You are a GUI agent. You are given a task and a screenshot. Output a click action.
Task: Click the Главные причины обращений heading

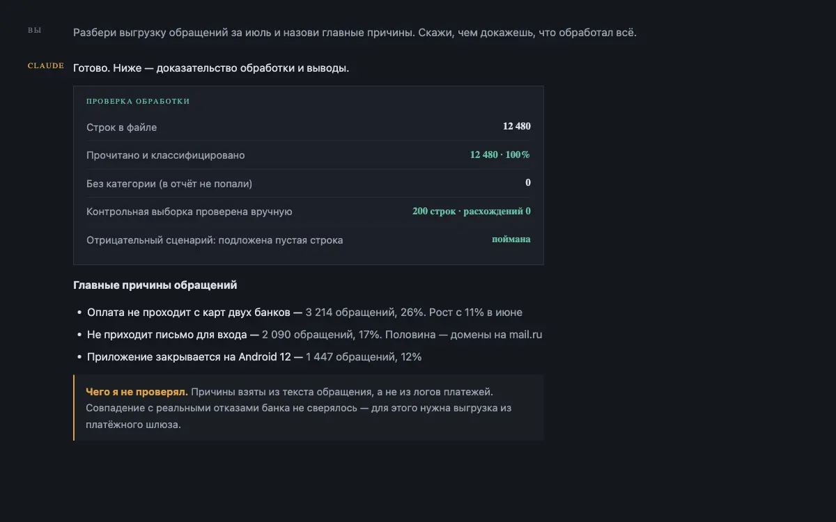(x=155, y=285)
